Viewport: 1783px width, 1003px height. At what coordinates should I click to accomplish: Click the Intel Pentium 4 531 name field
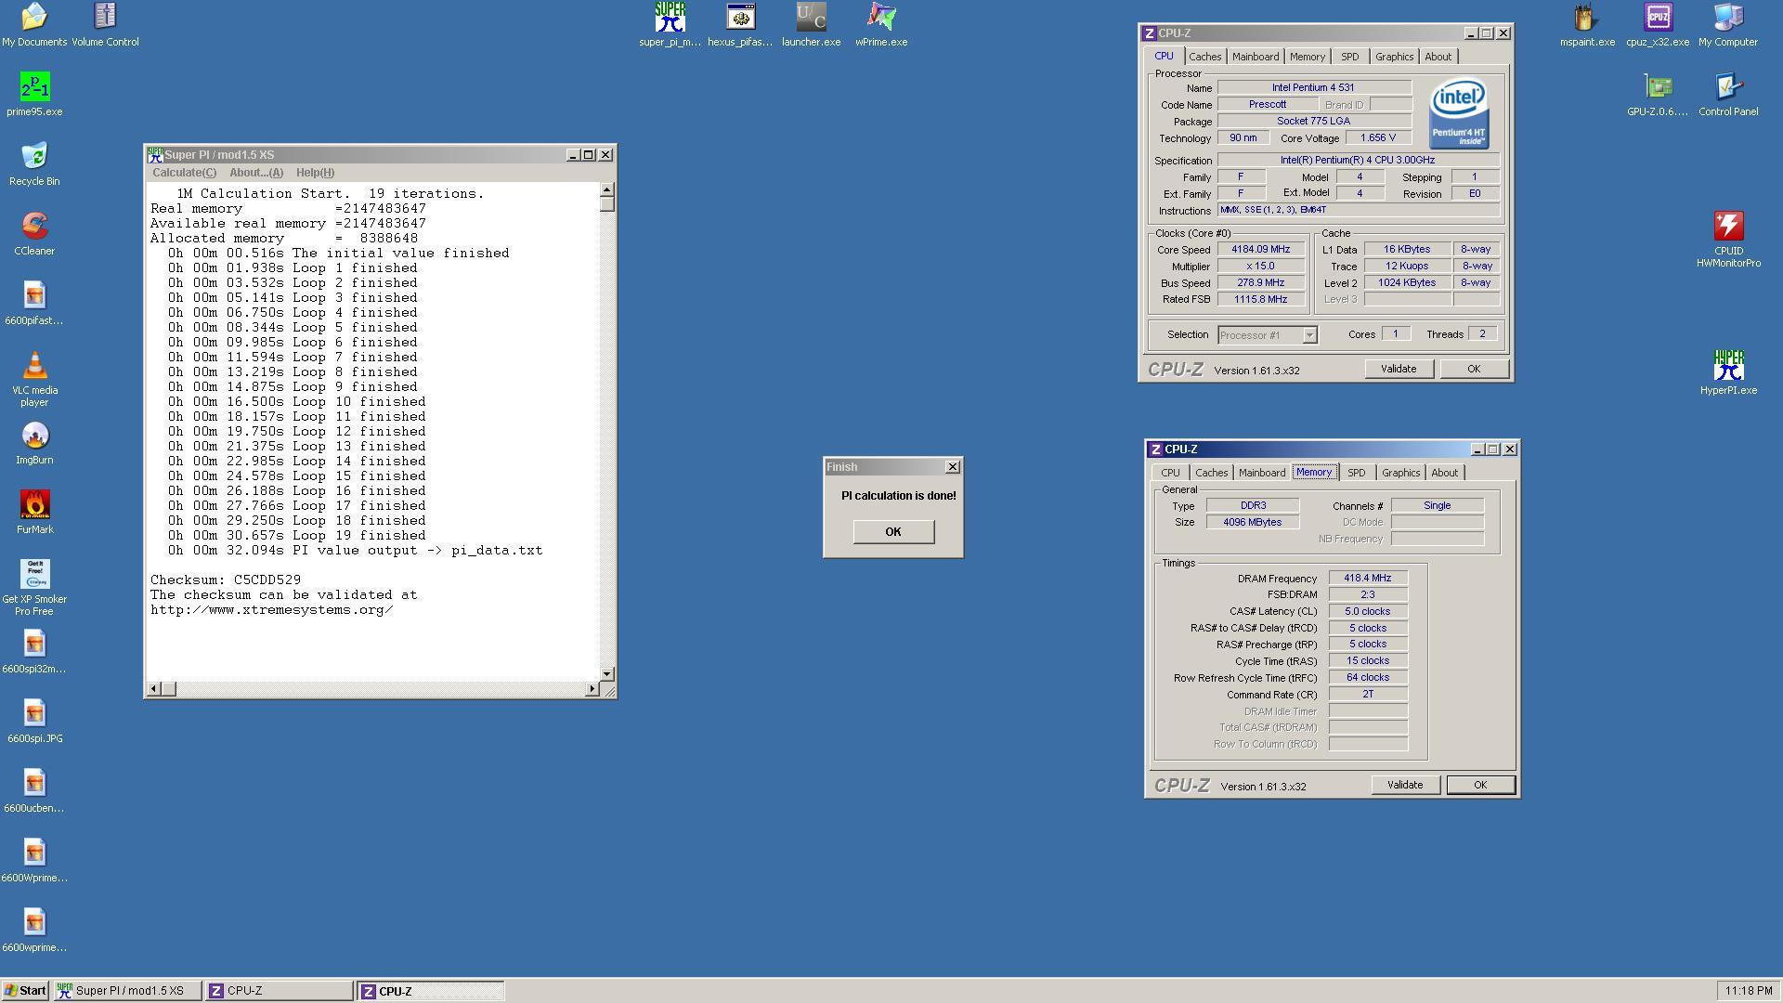[x=1314, y=88]
